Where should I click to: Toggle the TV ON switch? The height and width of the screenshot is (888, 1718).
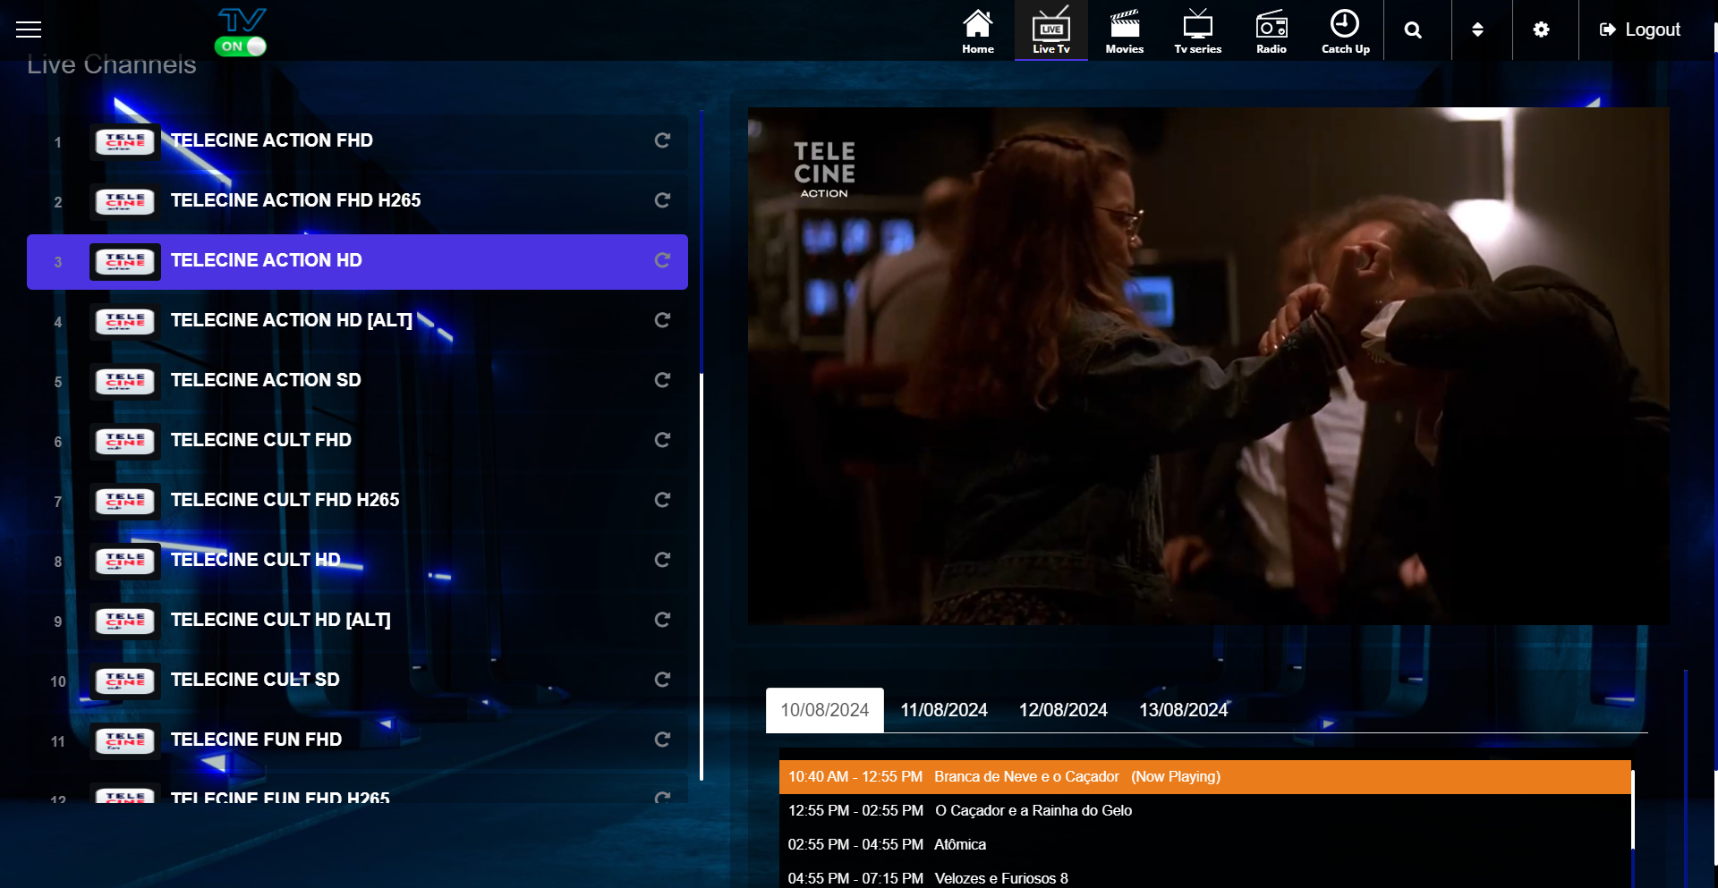(x=241, y=47)
